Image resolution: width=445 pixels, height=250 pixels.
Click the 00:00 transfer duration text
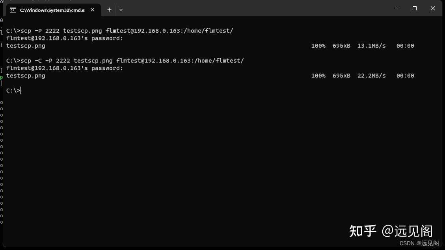[x=405, y=45]
